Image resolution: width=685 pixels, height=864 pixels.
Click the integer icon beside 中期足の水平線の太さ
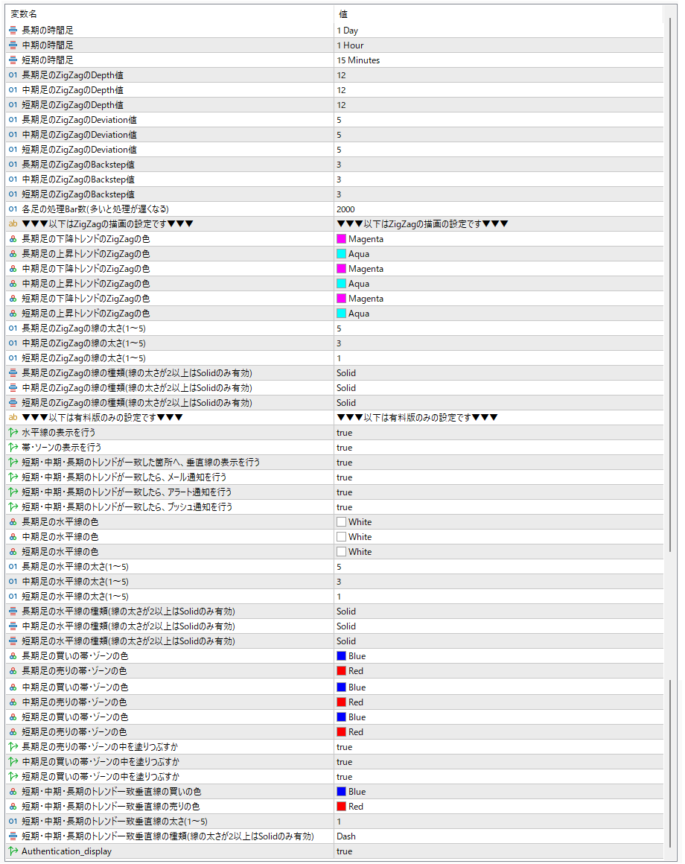(x=13, y=581)
